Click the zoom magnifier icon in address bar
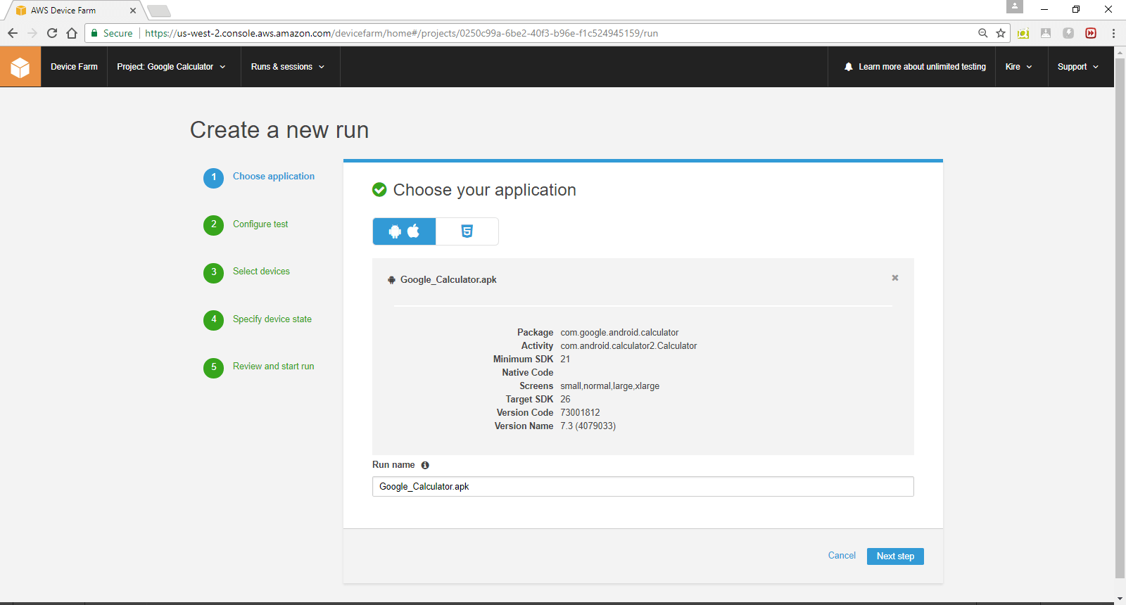The image size is (1126, 605). [x=983, y=33]
